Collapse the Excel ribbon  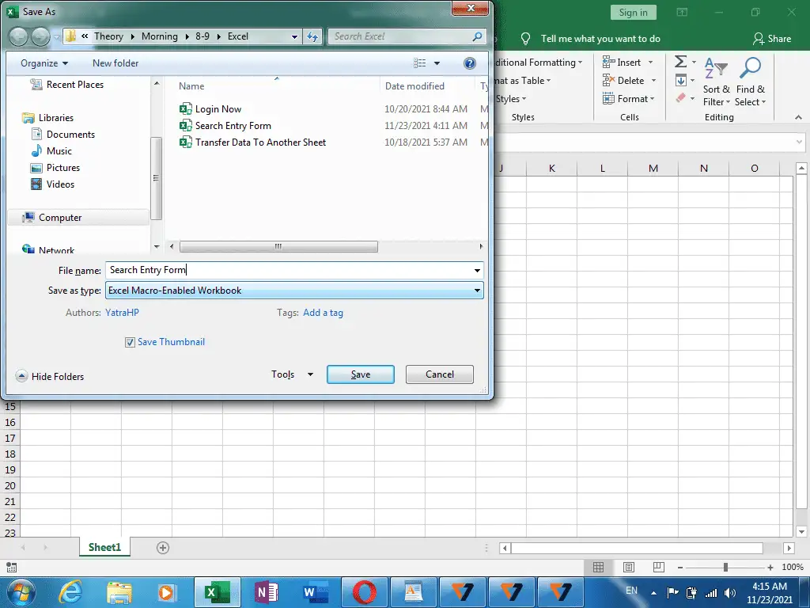point(798,117)
